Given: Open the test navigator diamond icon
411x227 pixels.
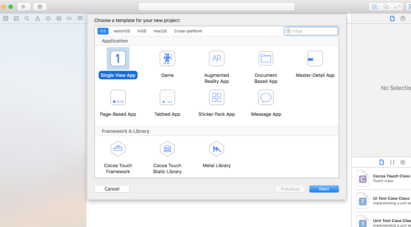Looking at the screenshot, I should pyautogui.click(x=48, y=18).
